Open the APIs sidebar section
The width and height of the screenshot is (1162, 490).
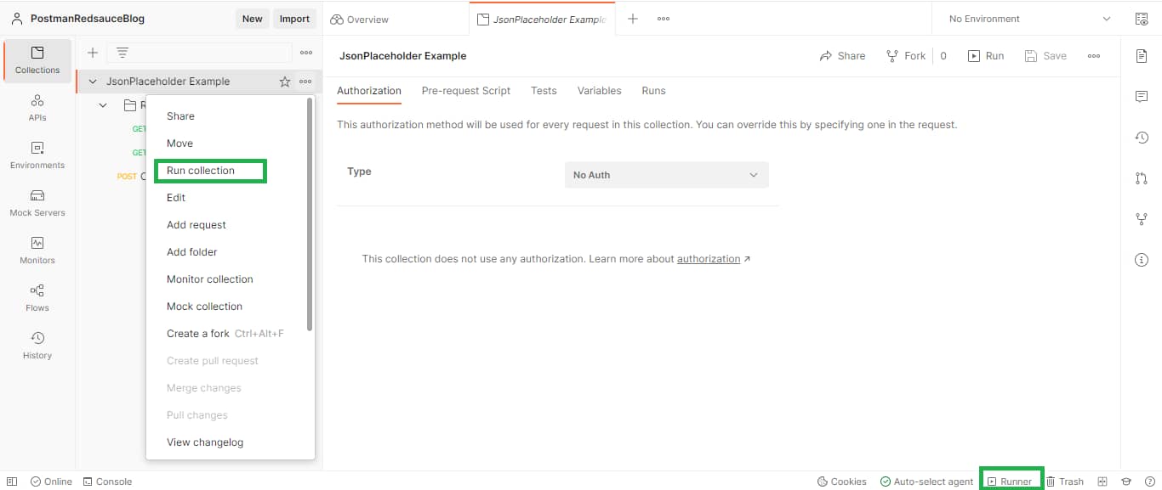tap(37, 108)
